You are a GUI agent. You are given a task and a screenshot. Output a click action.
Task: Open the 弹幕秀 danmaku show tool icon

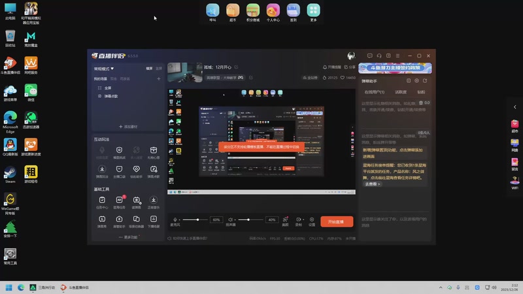102,221
